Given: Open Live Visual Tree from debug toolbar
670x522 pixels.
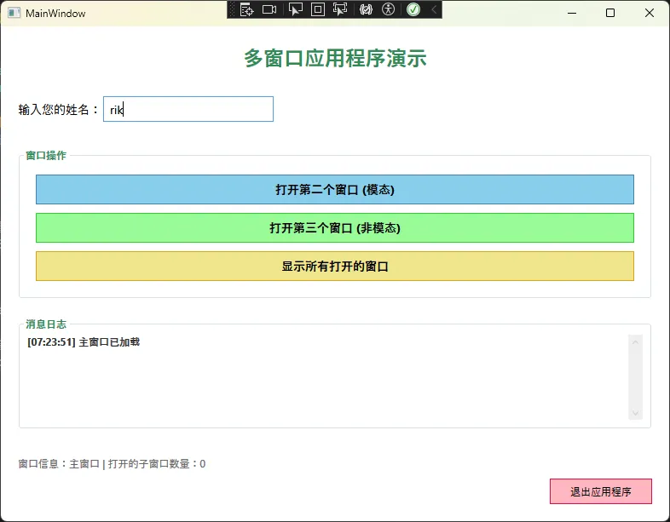Looking at the screenshot, I should 247,9.
